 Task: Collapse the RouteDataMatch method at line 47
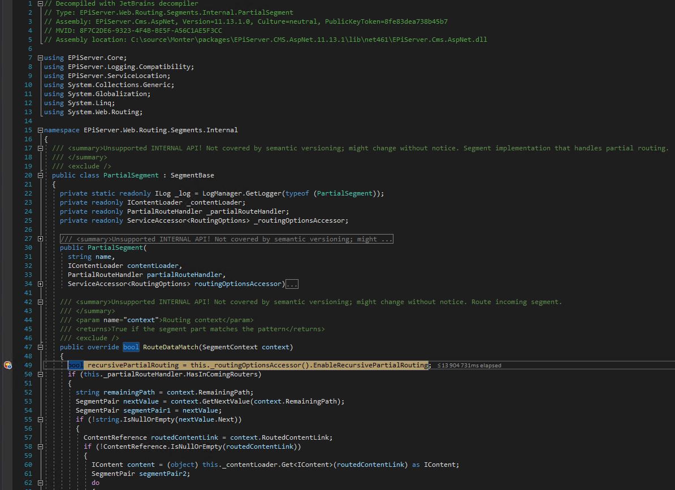point(41,347)
